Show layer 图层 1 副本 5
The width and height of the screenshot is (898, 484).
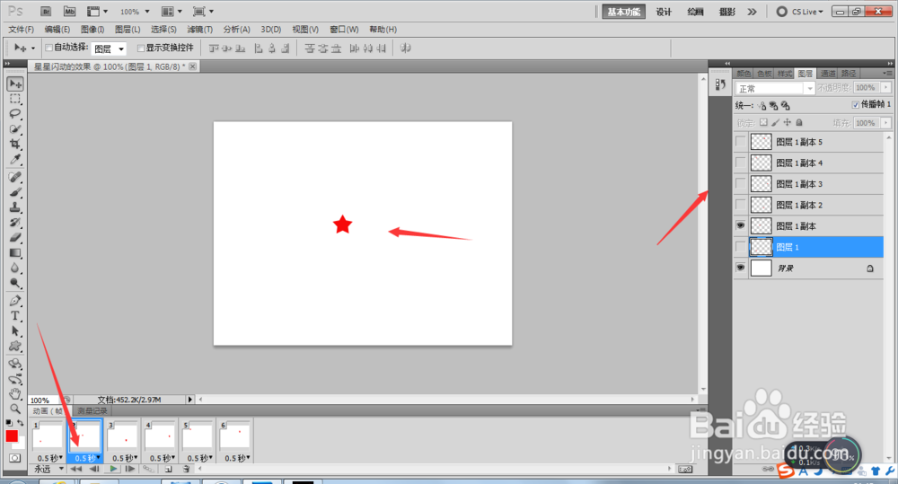[741, 142]
